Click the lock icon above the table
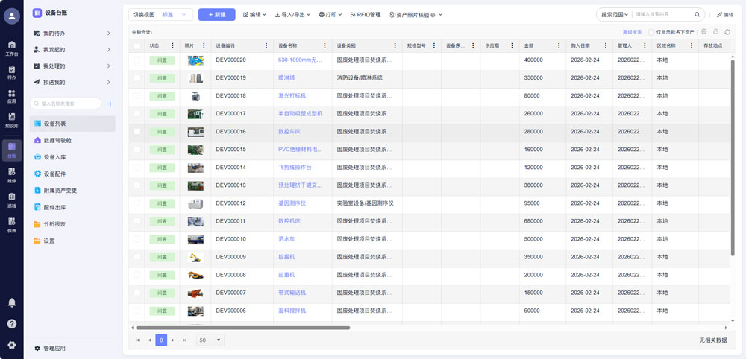The height and width of the screenshot is (359, 746). point(715,32)
